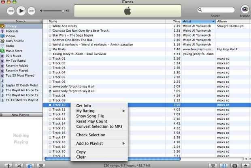
Task: Click the Play button
Action: [21, 11]
